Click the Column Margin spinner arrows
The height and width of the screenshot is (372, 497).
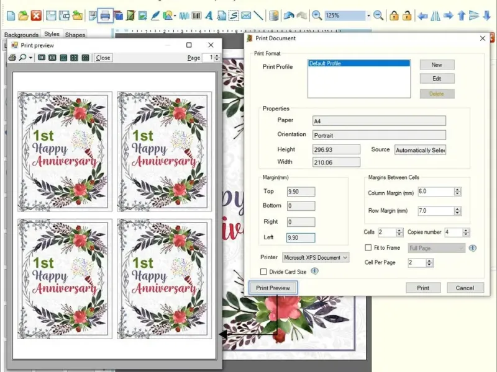click(458, 192)
